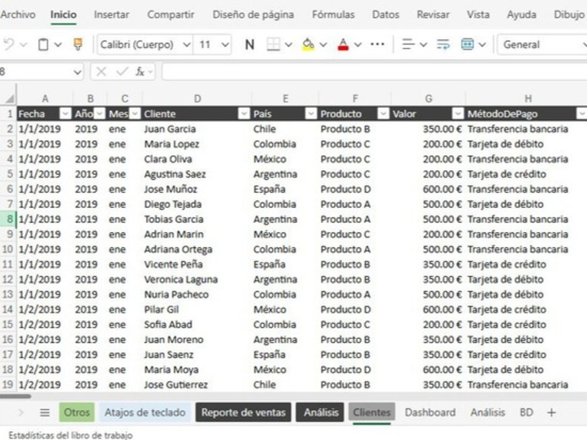Screen dimensions: 587x440
Task: Click the insert function fx icon
Action: 140,72
